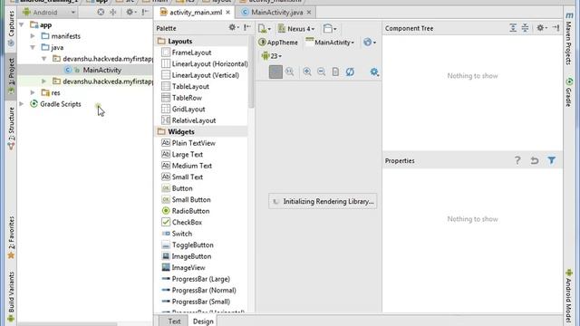Screen dimensions: 580x326
Task: Zoom out of the design preview
Action: 321,72
